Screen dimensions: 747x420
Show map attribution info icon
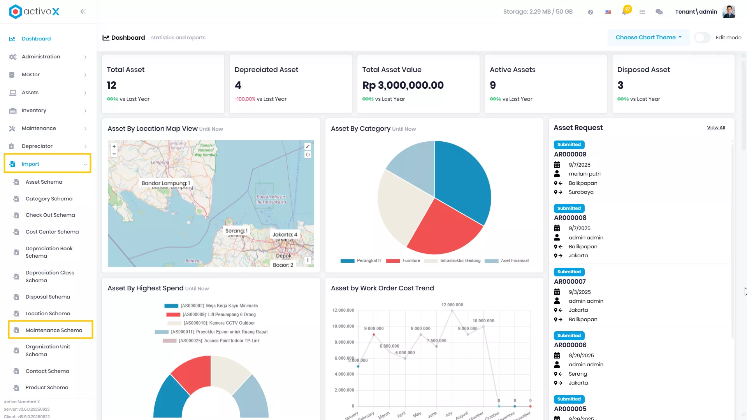308,260
